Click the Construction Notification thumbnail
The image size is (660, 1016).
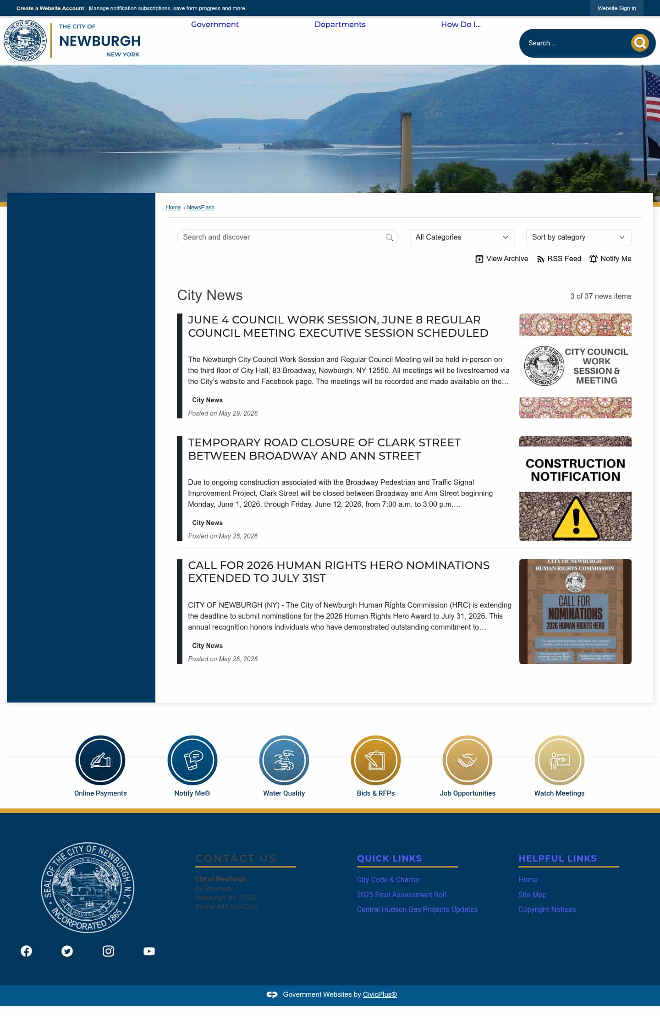coord(575,489)
